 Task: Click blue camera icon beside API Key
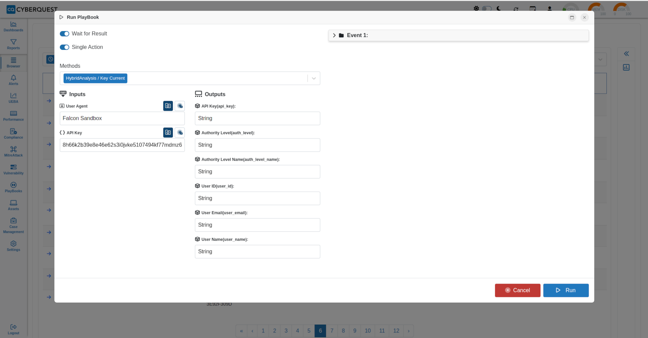(168, 132)
